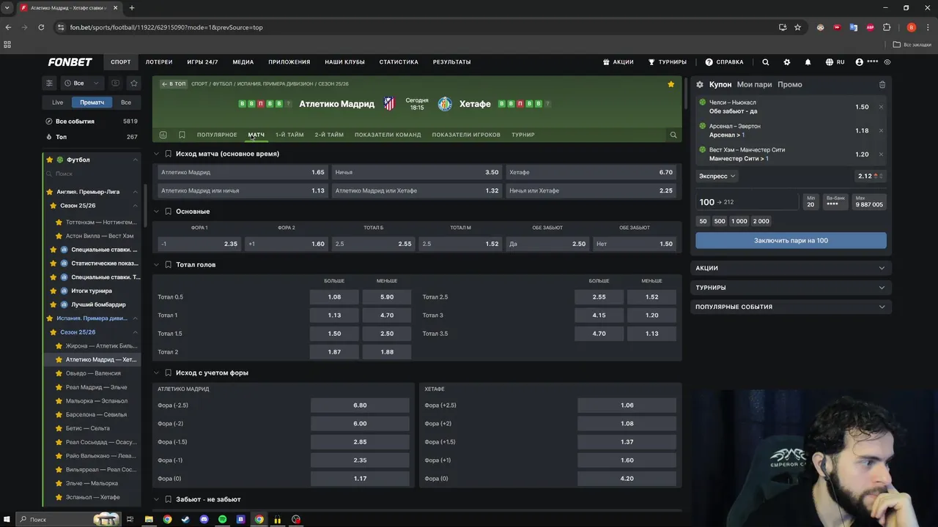938x527 pixels.
Task: Open coupon settings gear icon
Action: coord(700,84)
